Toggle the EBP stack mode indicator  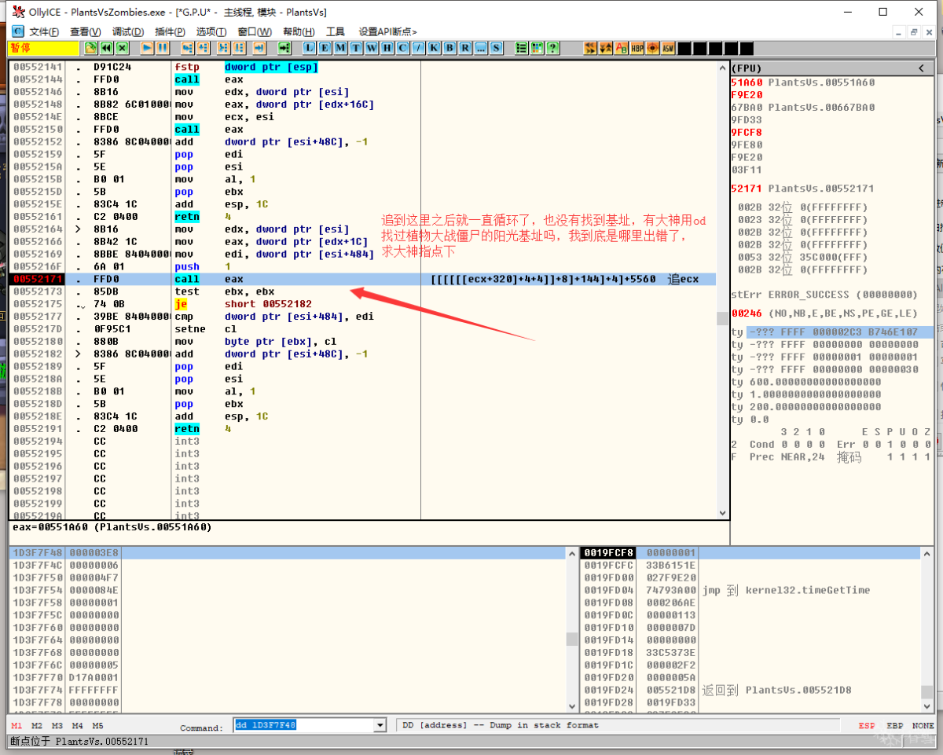[x=894, y=726]
